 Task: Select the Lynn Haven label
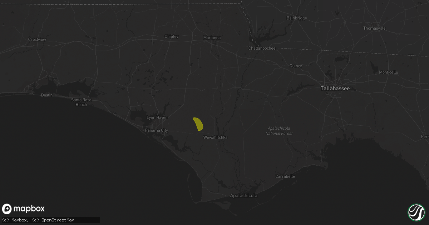(157, 117)
